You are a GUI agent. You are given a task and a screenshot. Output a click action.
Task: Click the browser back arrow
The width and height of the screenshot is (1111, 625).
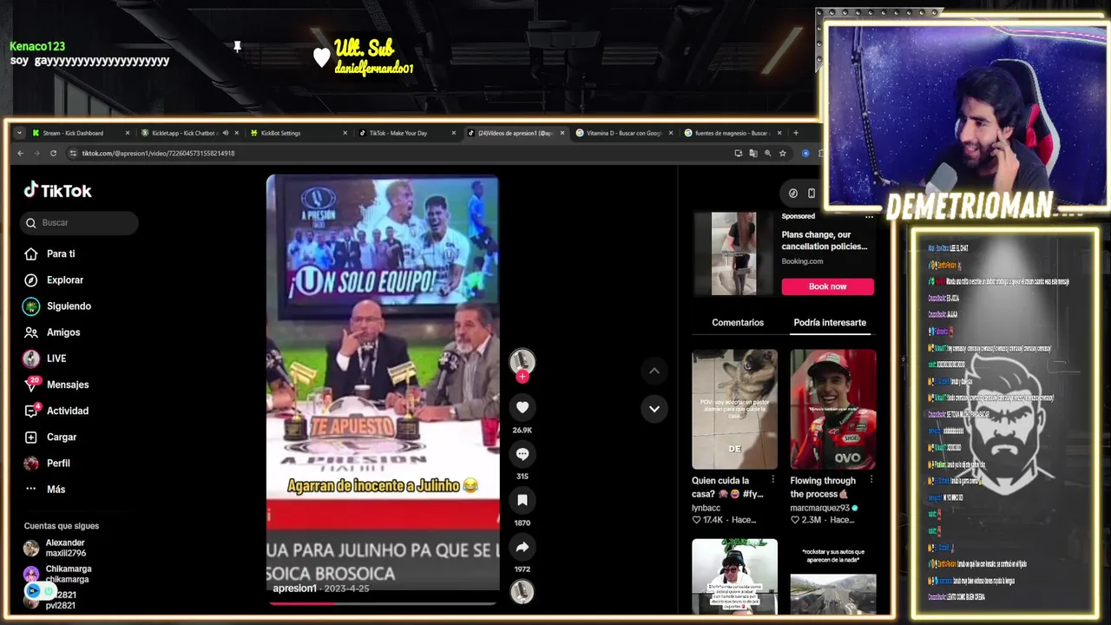coord(20,154)
